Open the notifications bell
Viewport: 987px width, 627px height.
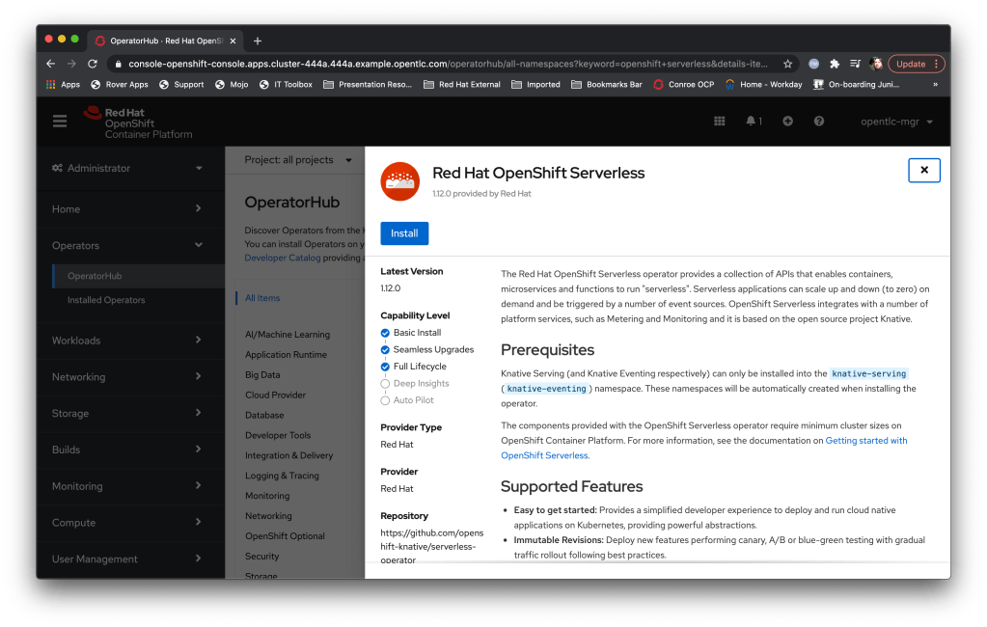(753, 122)
